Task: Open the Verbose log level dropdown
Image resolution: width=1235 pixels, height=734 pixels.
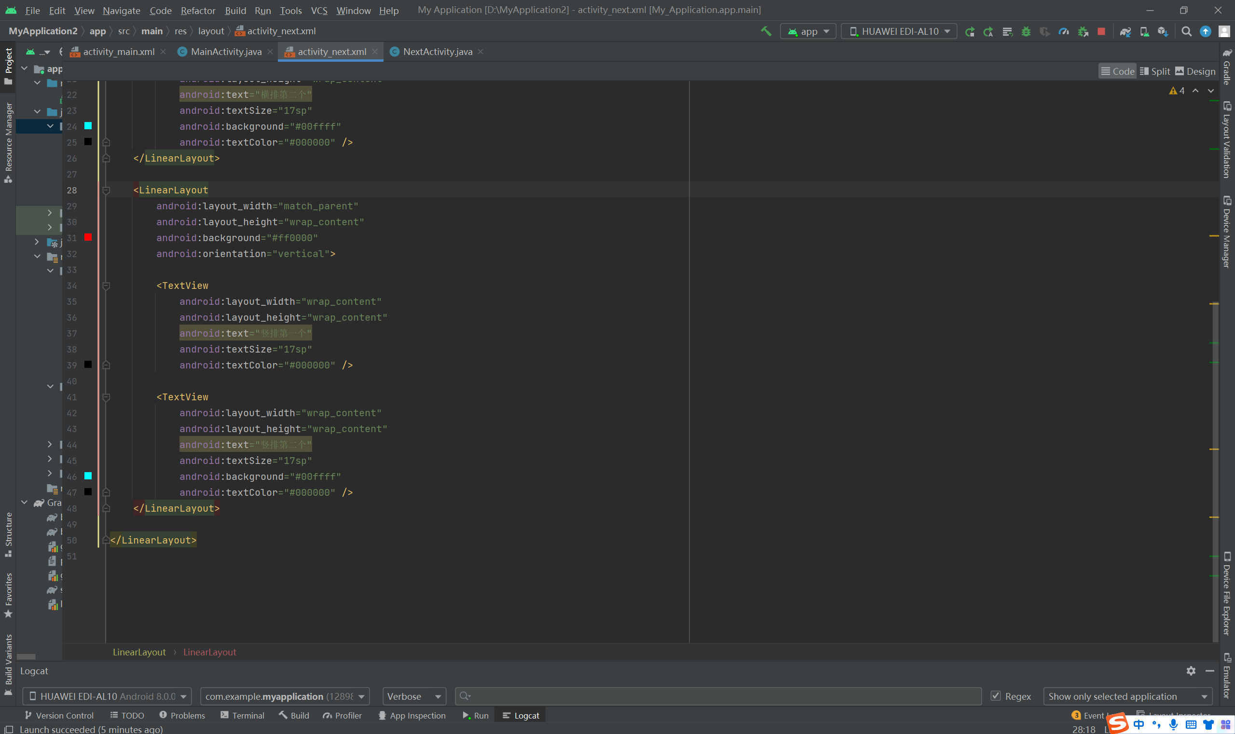Action: coord(413,696)
